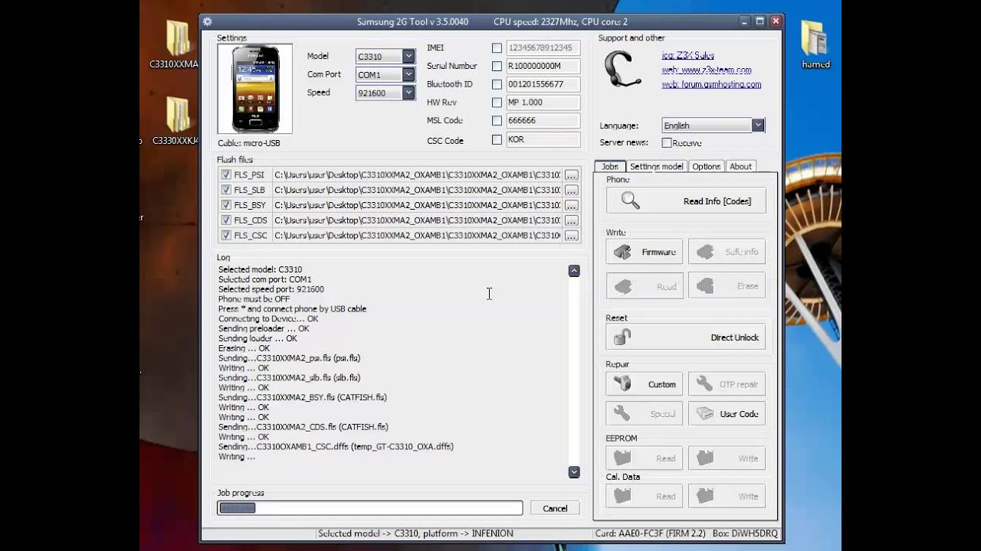Image resolution: width=981 pixels, height=551 pixels.
Task: Click the Custom repair hammer icon
Action: (622, 384)
